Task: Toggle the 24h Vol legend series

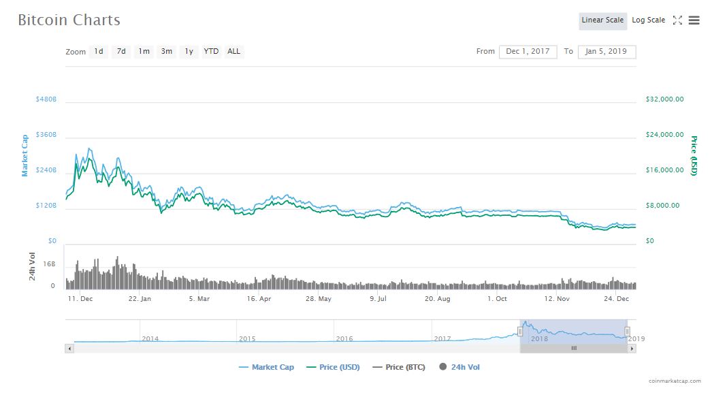Action: tap(459, 367)
